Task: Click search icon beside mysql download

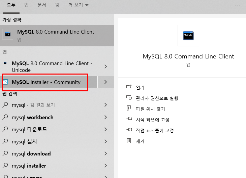Action: (5, 153)
